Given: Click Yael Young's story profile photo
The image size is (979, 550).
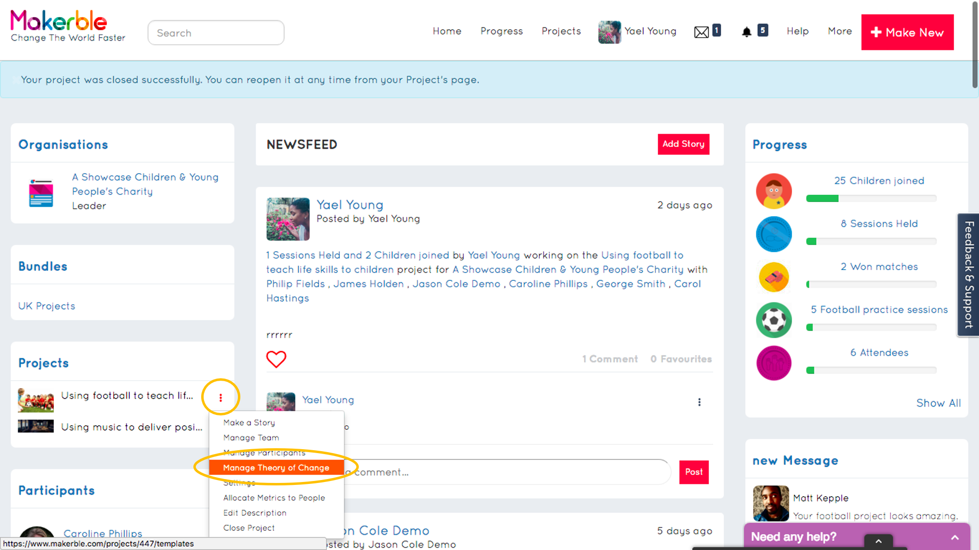Looking at the screenshot, I should (288, 219).
